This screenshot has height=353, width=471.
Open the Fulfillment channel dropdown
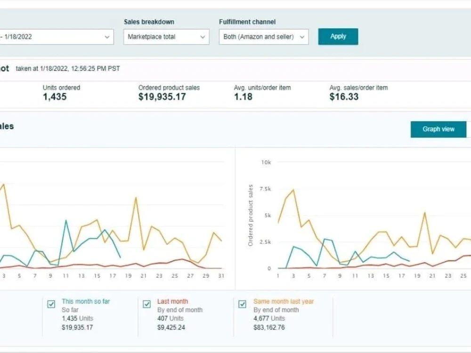pos(264,37)
